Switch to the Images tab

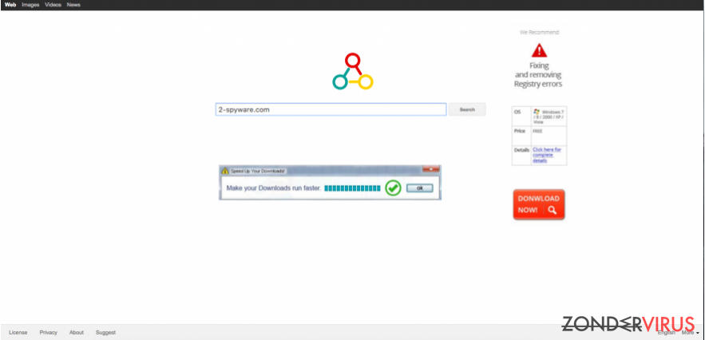pyautogui.click(x=30, y=5)
